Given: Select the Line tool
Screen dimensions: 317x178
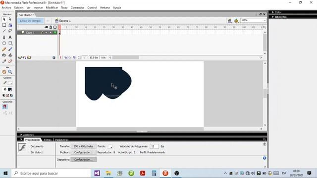Looking at the screenshot, I should coord(4,31).
